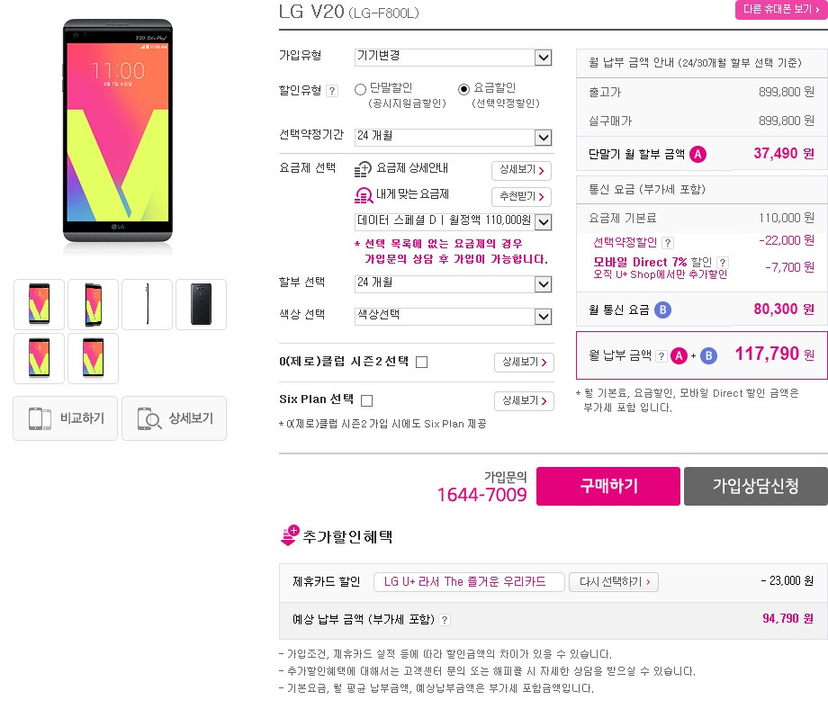Click the help icon next to 모바일 Direct 7% 할인
The width and height of the screenshot is (828, 709).
(723, 263)
